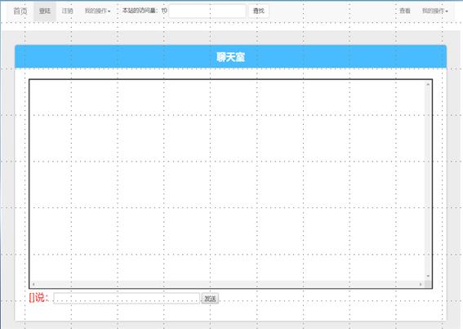Click the horizontal scroll left arrow

coord(33,284)
